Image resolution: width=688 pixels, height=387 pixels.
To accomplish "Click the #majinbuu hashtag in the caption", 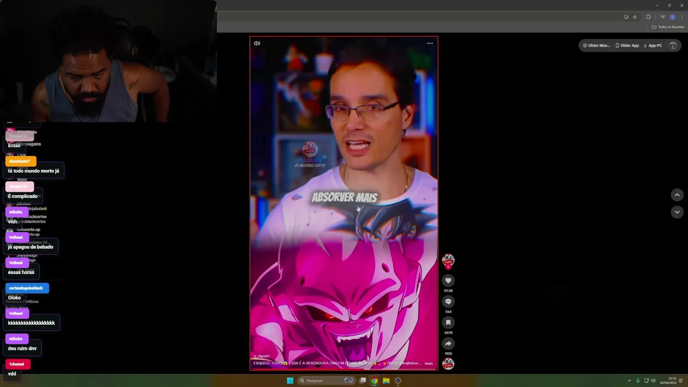I will (409, 363).
